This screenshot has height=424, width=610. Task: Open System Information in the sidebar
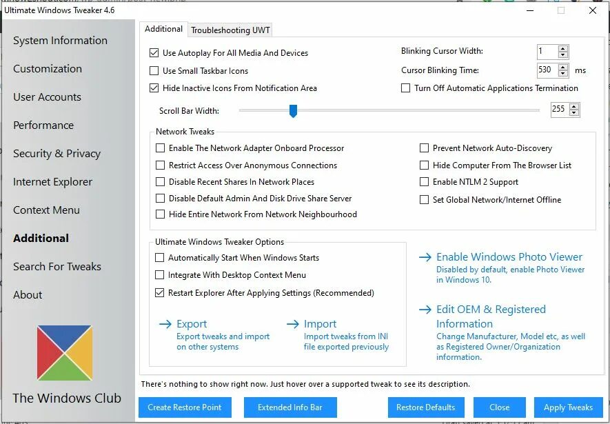60,41
